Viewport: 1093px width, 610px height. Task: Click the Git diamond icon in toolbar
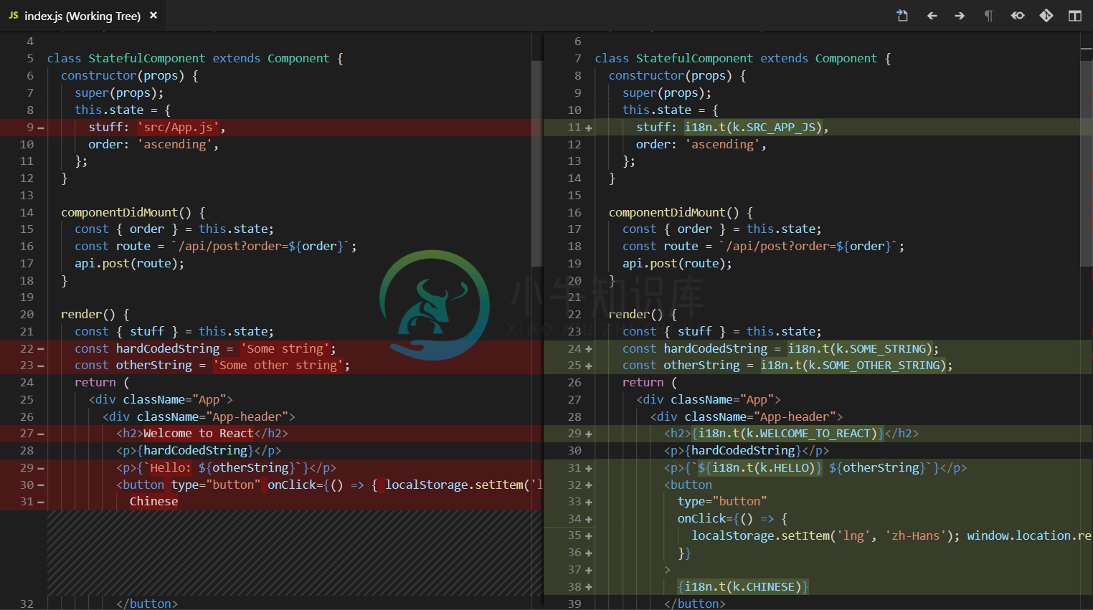click(1046, 15)
